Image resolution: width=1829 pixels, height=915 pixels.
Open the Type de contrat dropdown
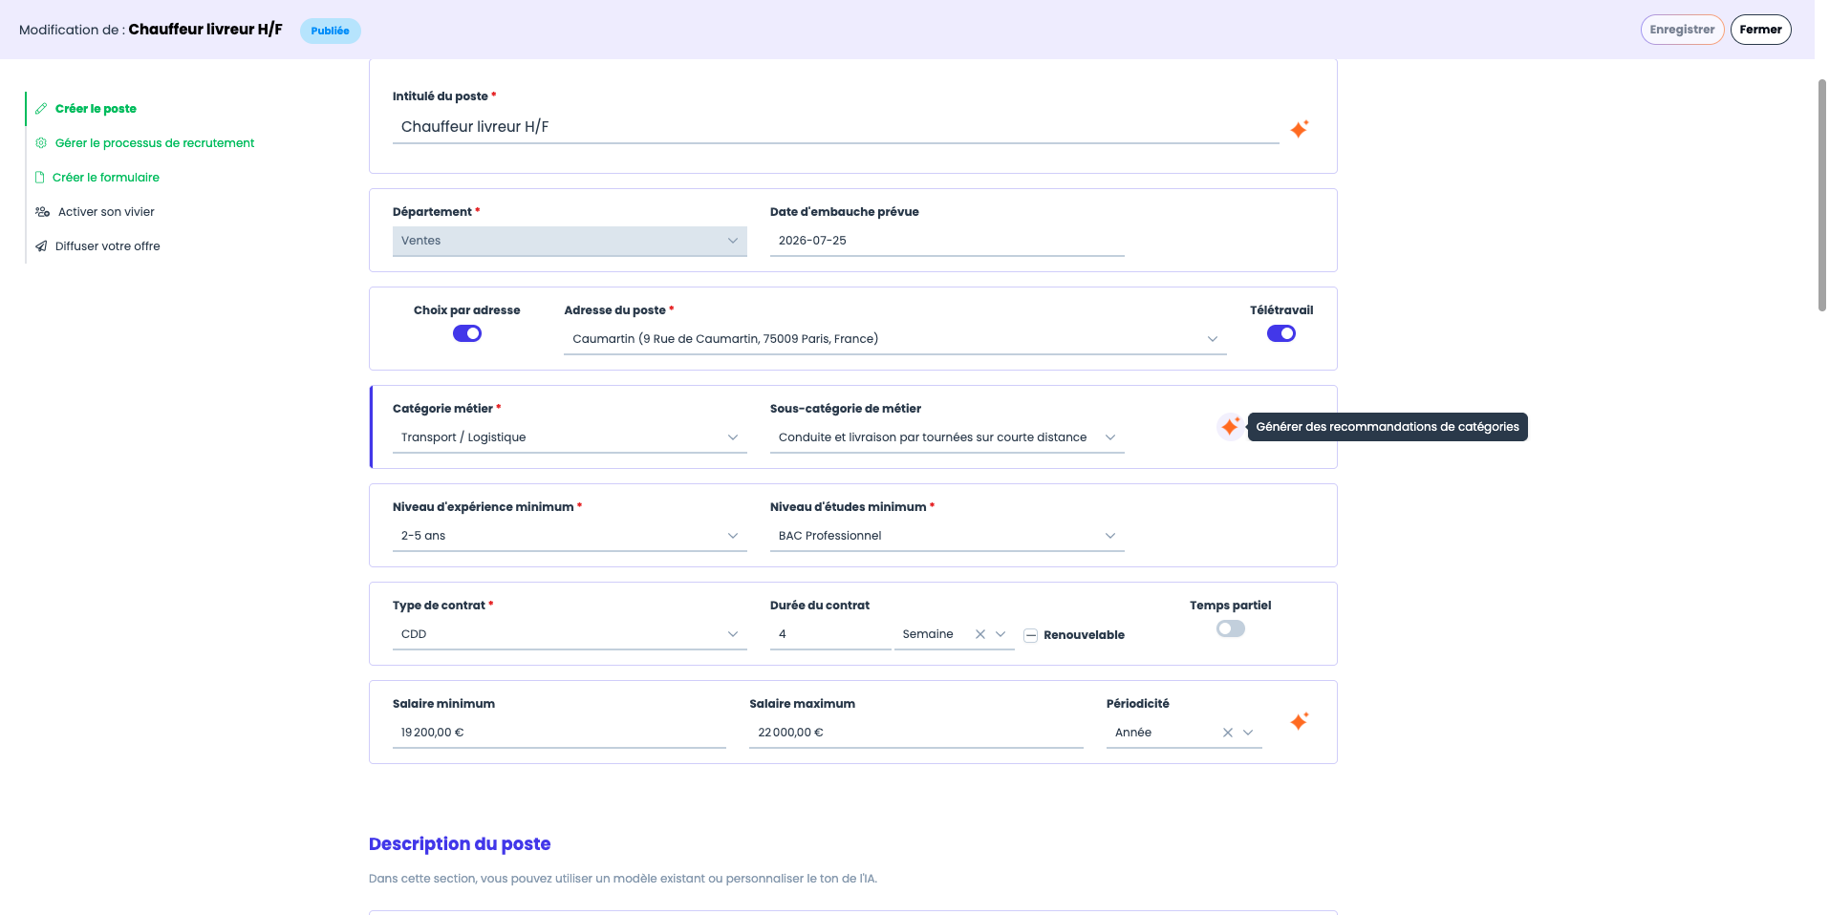570,634
